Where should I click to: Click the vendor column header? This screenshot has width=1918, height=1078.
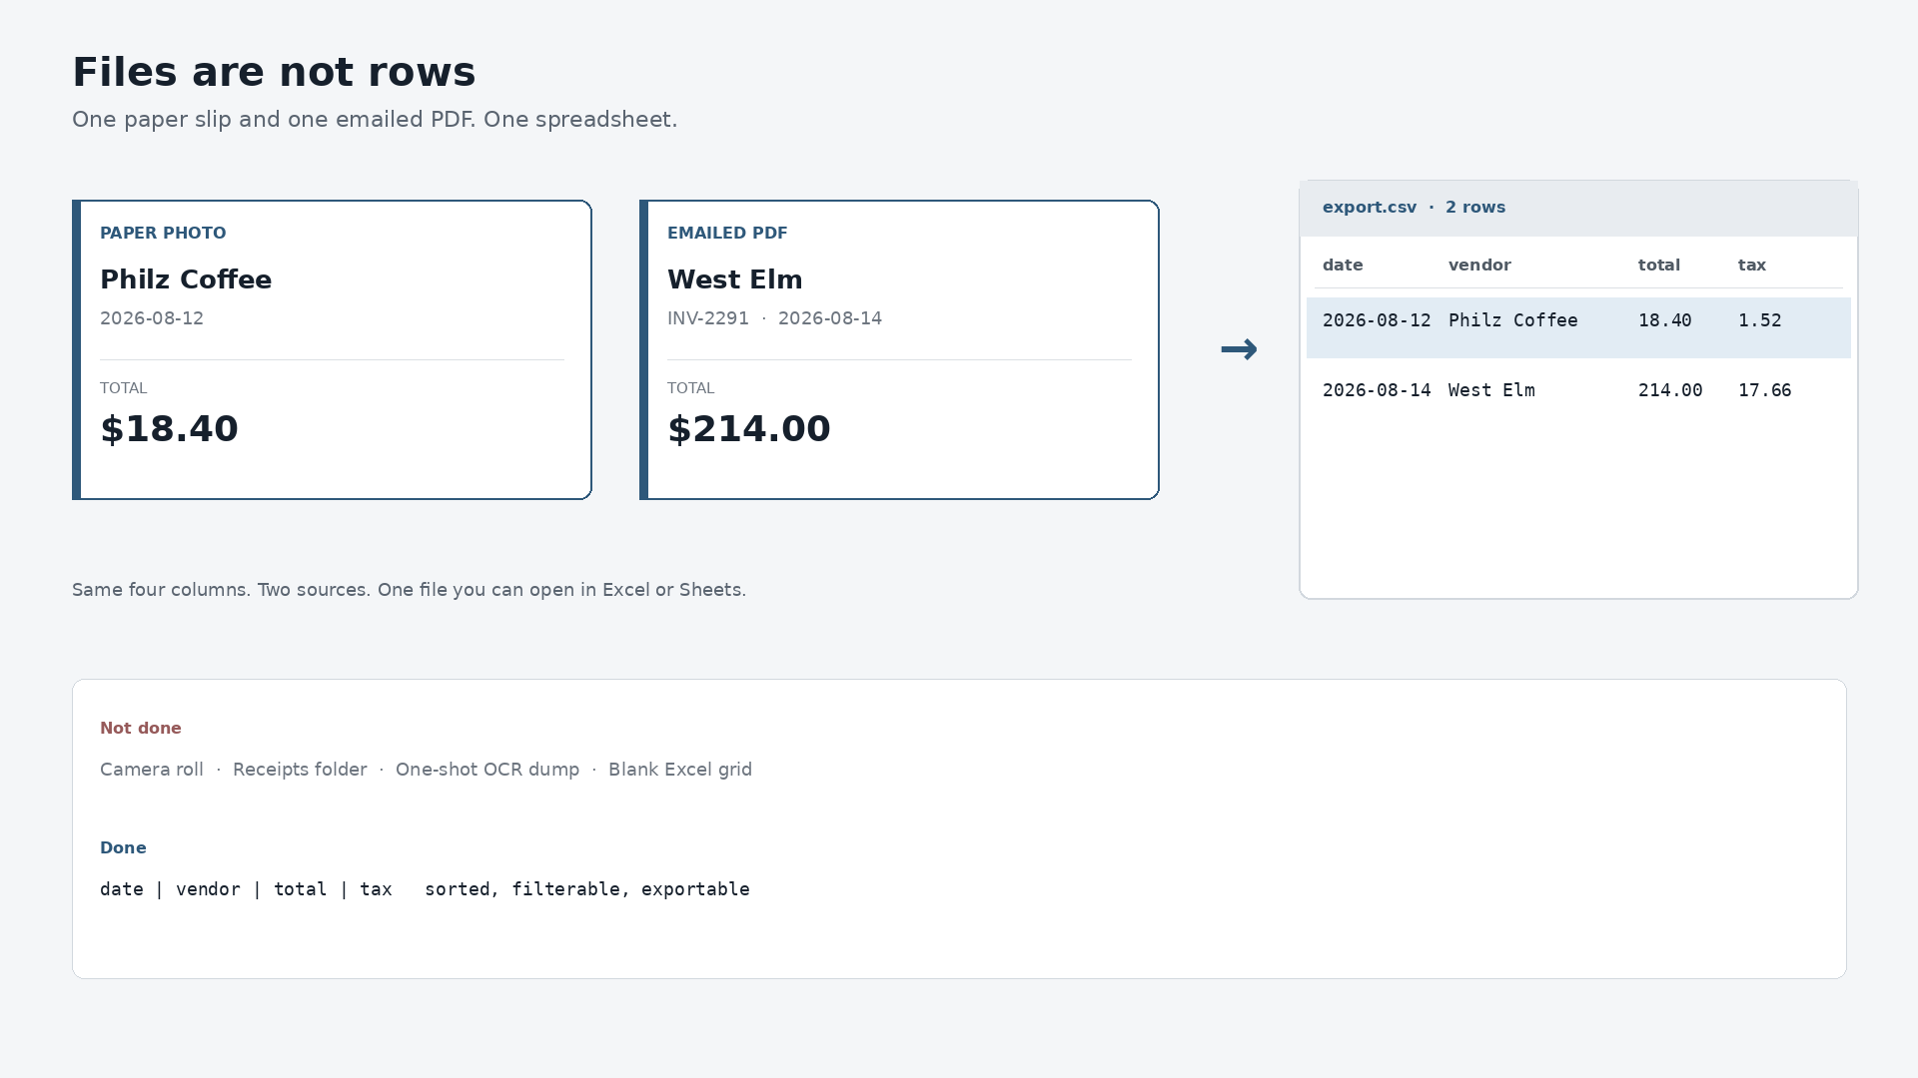click(1479, 266)
